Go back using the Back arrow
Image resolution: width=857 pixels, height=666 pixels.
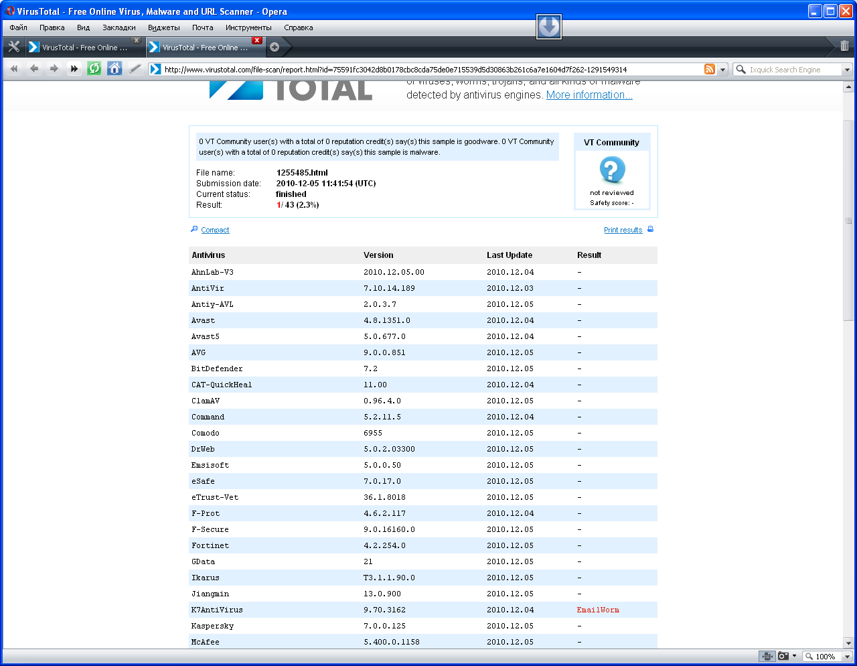click(34, 68)
